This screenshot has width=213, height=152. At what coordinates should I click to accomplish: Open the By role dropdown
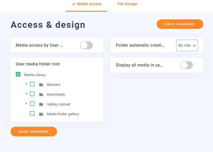187,45
